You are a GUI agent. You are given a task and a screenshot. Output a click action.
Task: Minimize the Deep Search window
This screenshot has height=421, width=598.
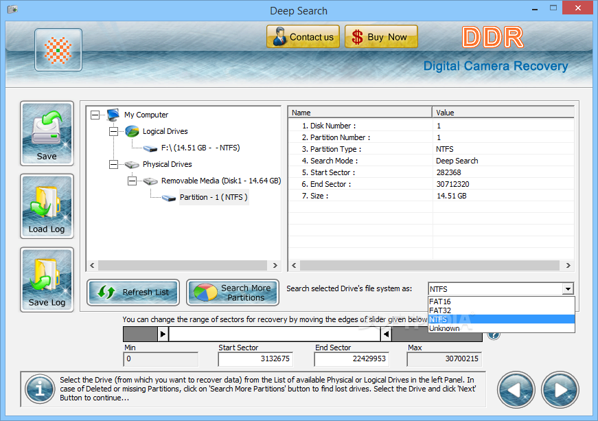(535, 8)
